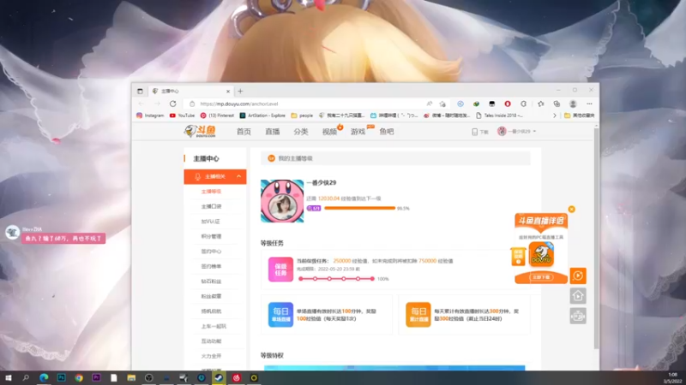Go to 游戏 in Douyu navigation
Viewport: 686px width, 385px height.
coord(358,132)
